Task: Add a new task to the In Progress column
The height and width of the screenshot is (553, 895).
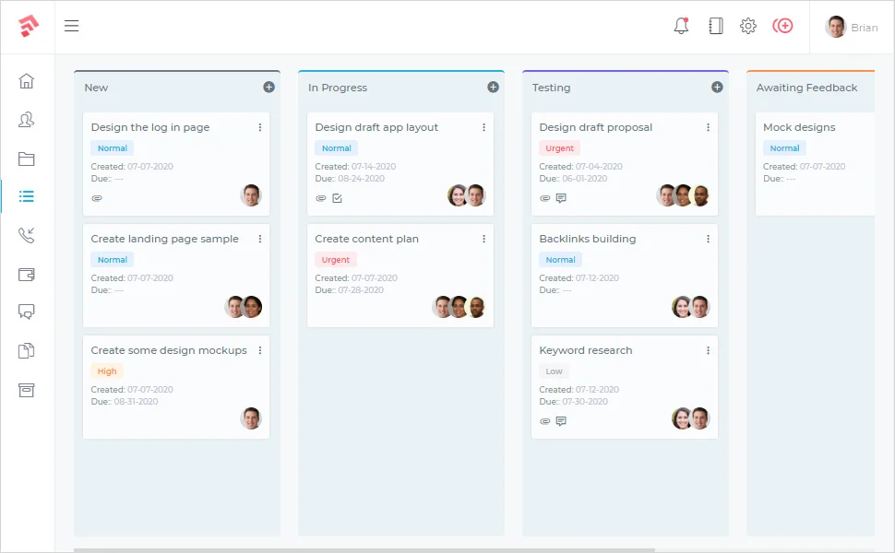Action: pyautogui.click(x=494, y=87)
